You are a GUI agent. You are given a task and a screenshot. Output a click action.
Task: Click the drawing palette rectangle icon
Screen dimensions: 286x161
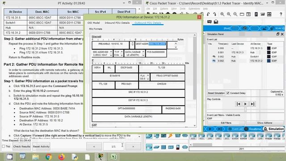[x=242, y=14]
